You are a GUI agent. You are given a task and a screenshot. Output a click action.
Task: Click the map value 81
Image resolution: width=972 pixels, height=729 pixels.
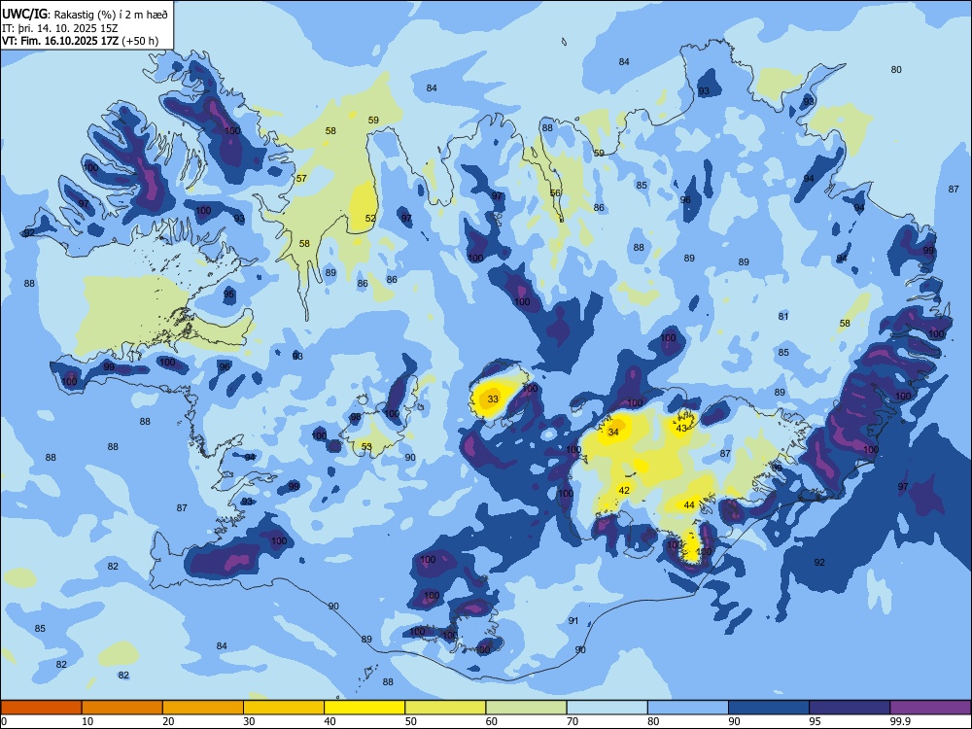point(783,316)
